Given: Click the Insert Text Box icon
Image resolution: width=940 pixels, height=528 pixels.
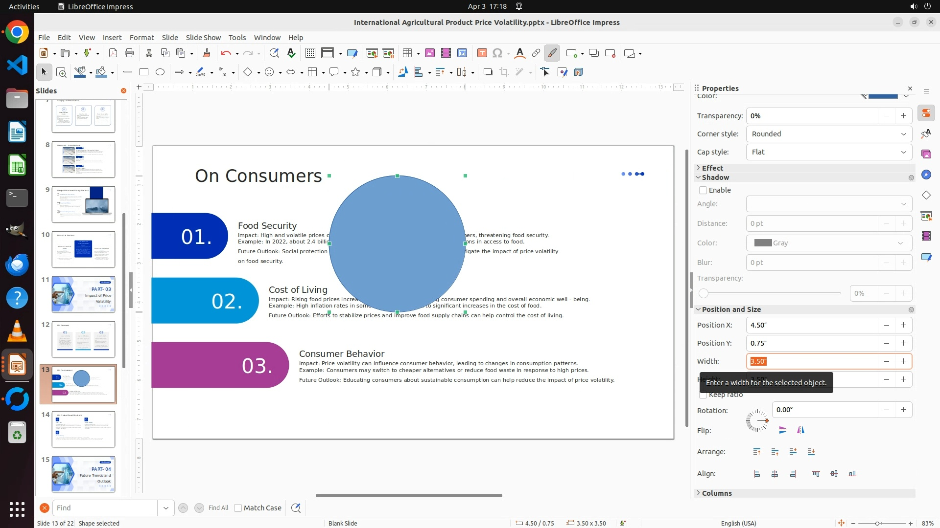Looking at the screenshot, I should pyautogui.click(x=482, y=53).
